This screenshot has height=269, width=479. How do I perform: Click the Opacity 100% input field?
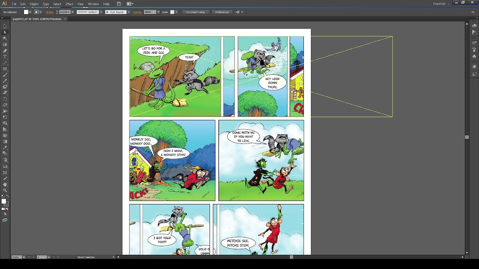(150, 12)
